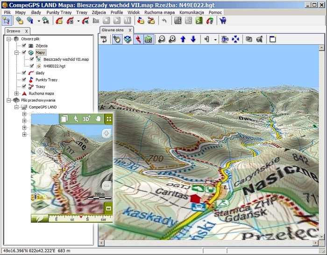Open the Komunikacja menu
327x255 pixels.
click(192, 13)
